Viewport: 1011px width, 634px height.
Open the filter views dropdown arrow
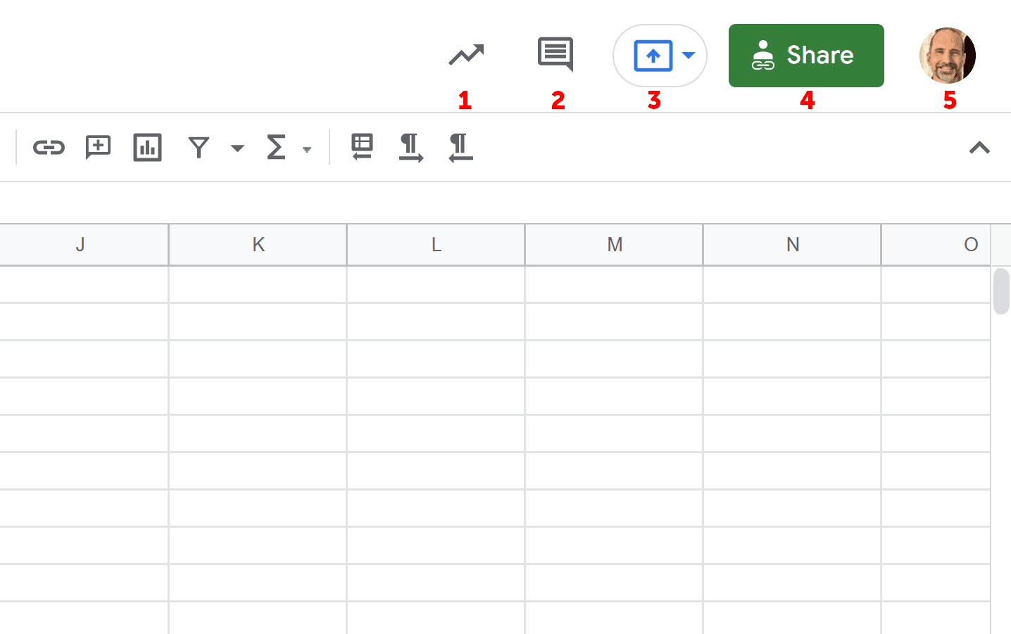(x=237, y=149)
